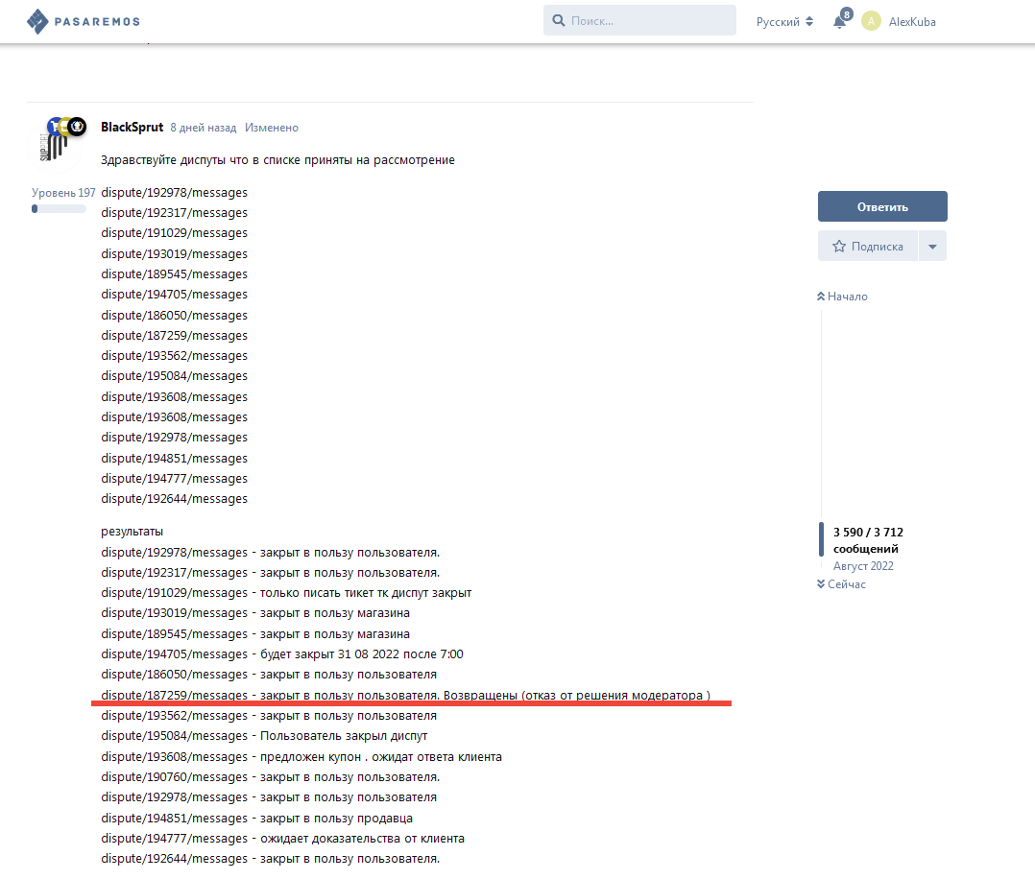Viewport: 1035px width, 879px height.
Task: Click result 'Возвращены (отказ от решения модератора )'
Action: [x=577, y=695]
